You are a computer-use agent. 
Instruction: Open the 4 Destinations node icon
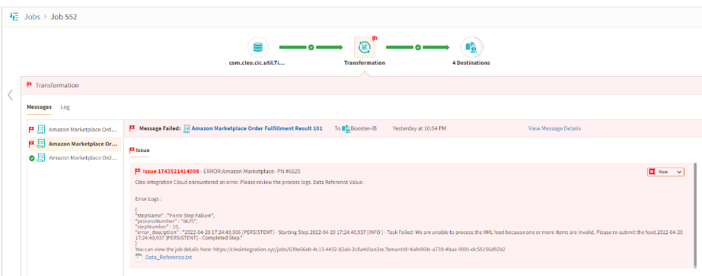point(471,47)
